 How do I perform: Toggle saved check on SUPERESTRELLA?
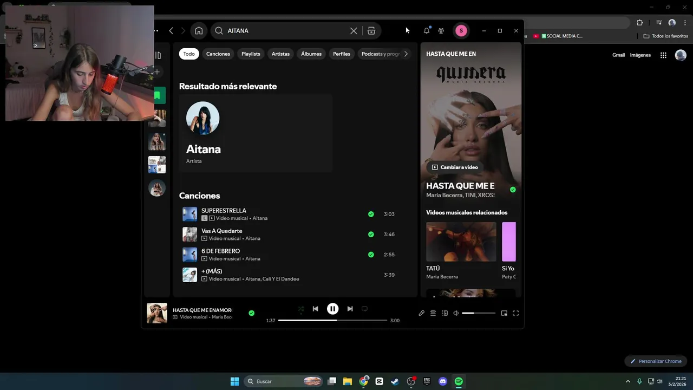pos(371,214)
